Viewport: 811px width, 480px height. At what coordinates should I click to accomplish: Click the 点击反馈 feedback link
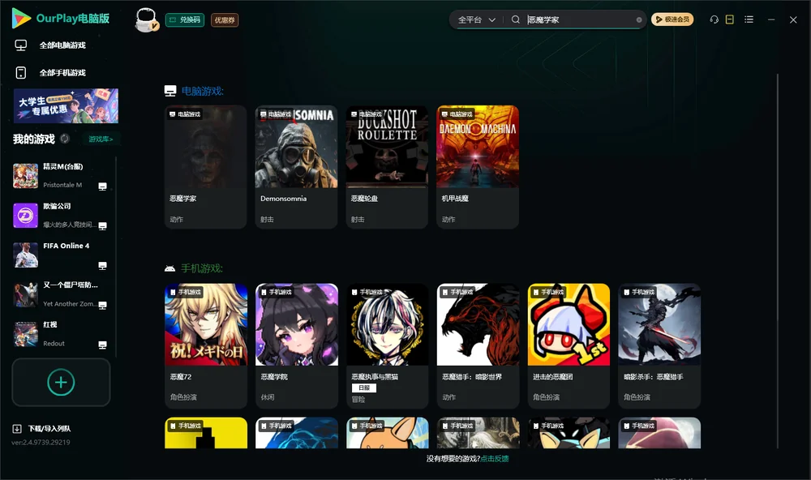click(495, 458)
